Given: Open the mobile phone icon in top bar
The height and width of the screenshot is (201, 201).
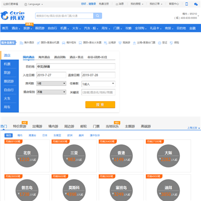Looking at the screenshot, I should tap(186, 4).
